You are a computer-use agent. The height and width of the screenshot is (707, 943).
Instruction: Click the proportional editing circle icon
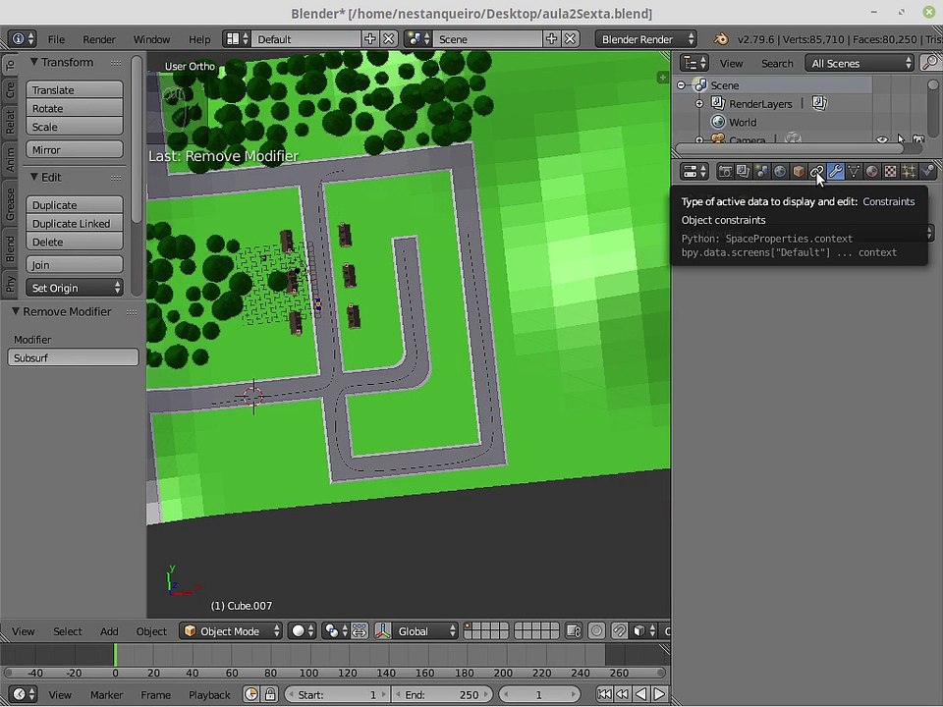(596, 630)
